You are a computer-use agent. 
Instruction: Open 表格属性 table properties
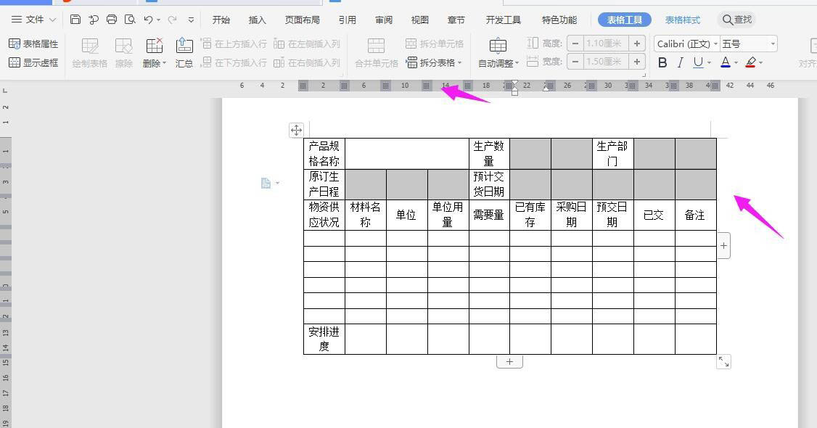click(33, 44)
